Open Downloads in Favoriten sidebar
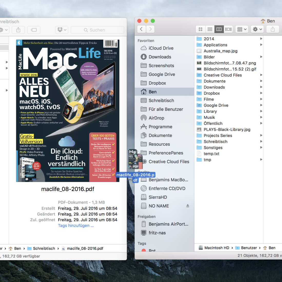 point(160,57)
